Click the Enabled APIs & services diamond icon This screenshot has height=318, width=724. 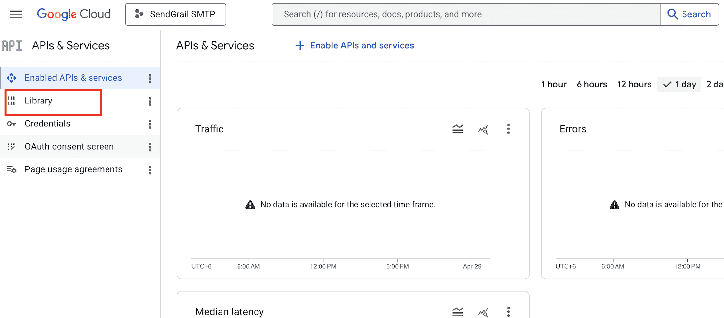pos(11,78)
